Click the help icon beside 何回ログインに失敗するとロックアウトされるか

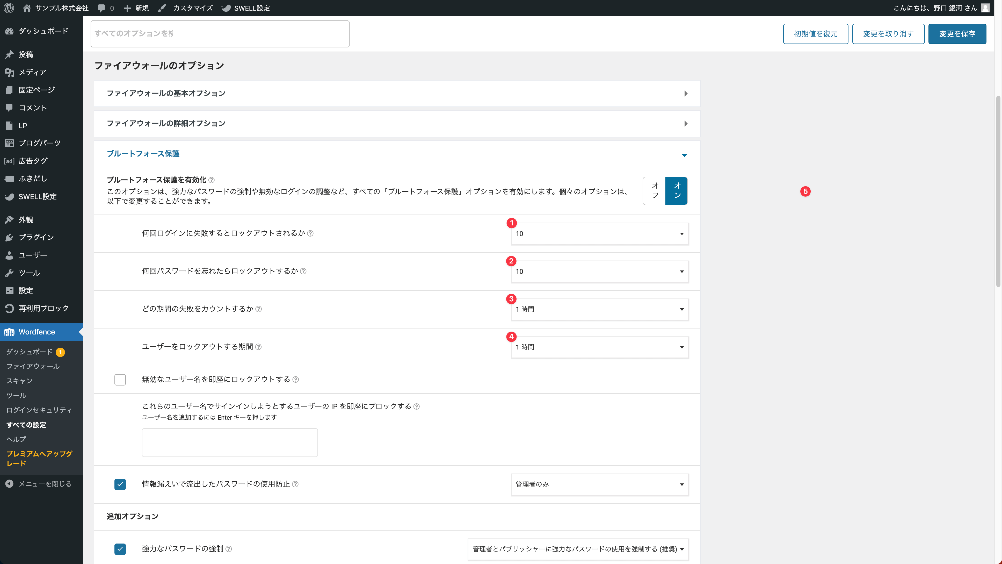(x=310, y=233)
